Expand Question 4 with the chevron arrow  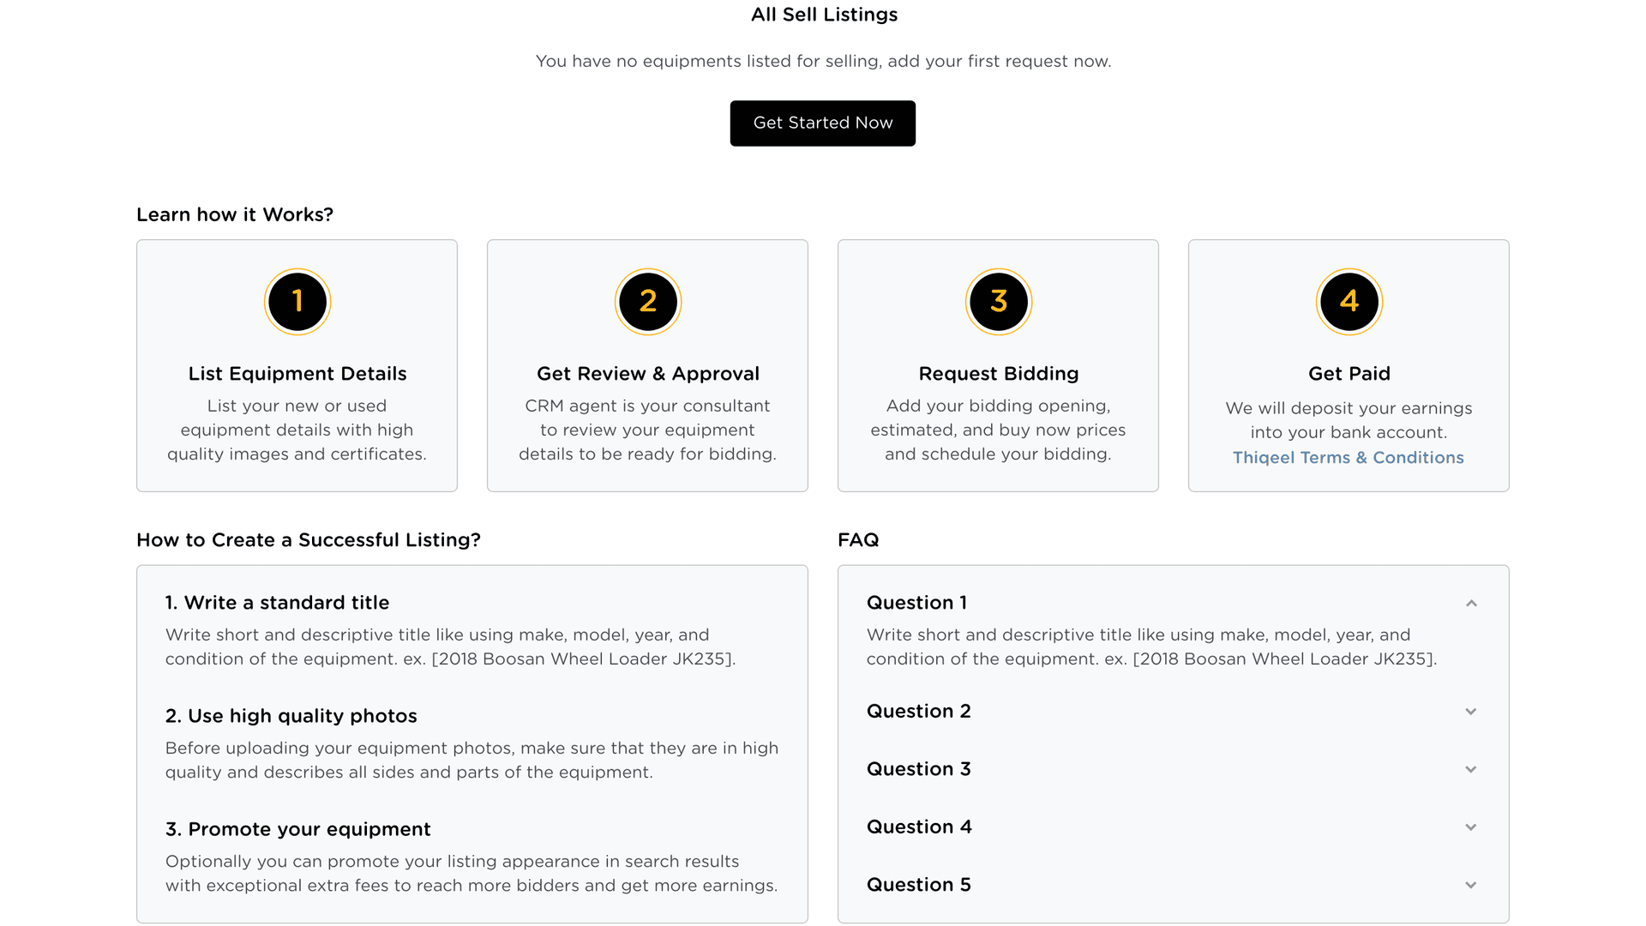(1471, 827)
